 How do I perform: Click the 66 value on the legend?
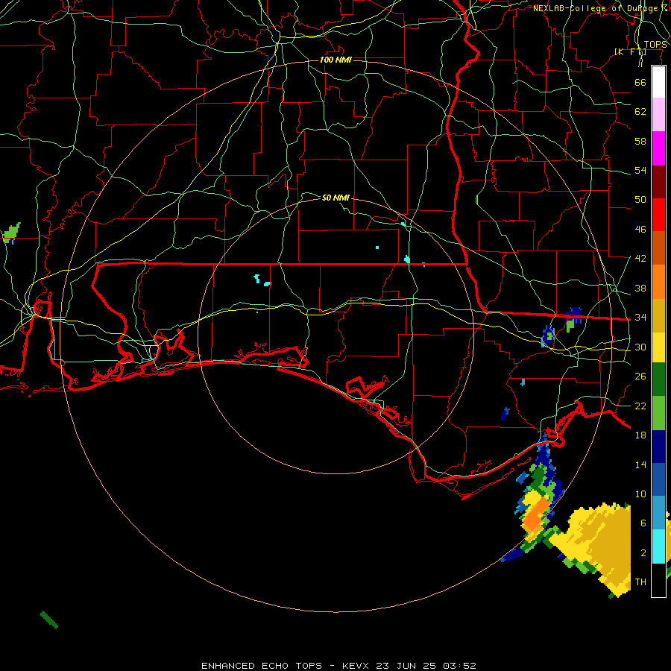click(640, 82)
